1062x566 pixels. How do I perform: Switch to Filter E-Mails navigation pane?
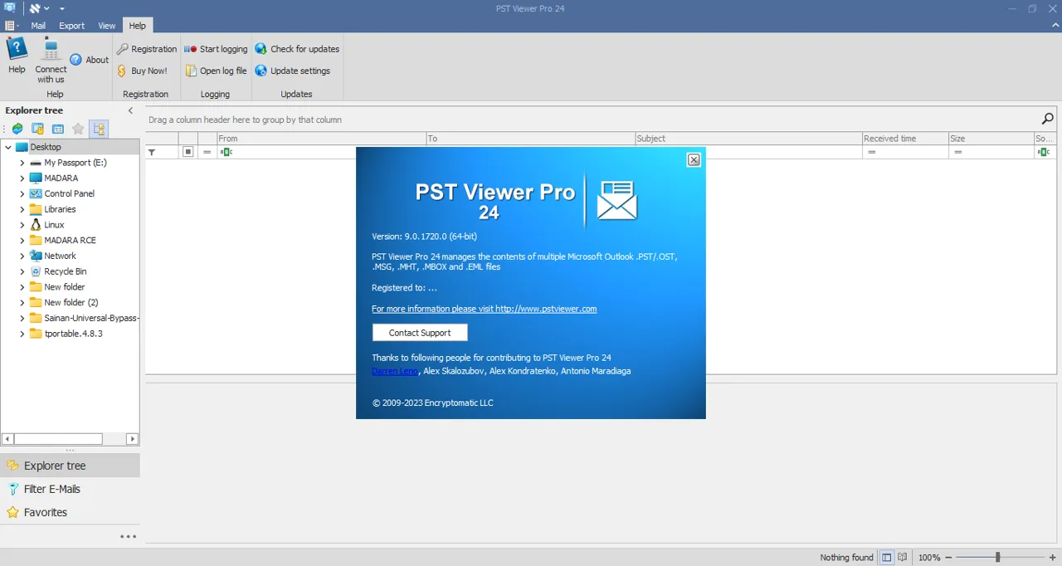click(x=70, y=489)
